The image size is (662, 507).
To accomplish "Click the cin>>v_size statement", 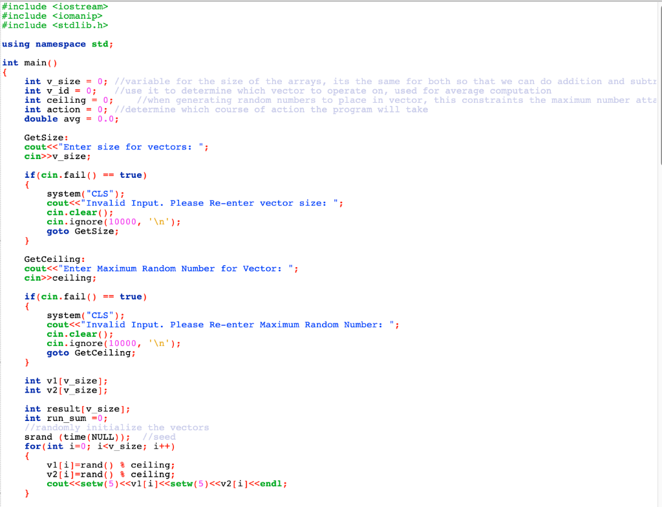I will tap(54, 156).
